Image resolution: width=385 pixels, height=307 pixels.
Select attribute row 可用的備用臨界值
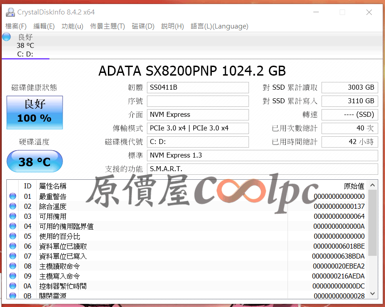point(187,226)
